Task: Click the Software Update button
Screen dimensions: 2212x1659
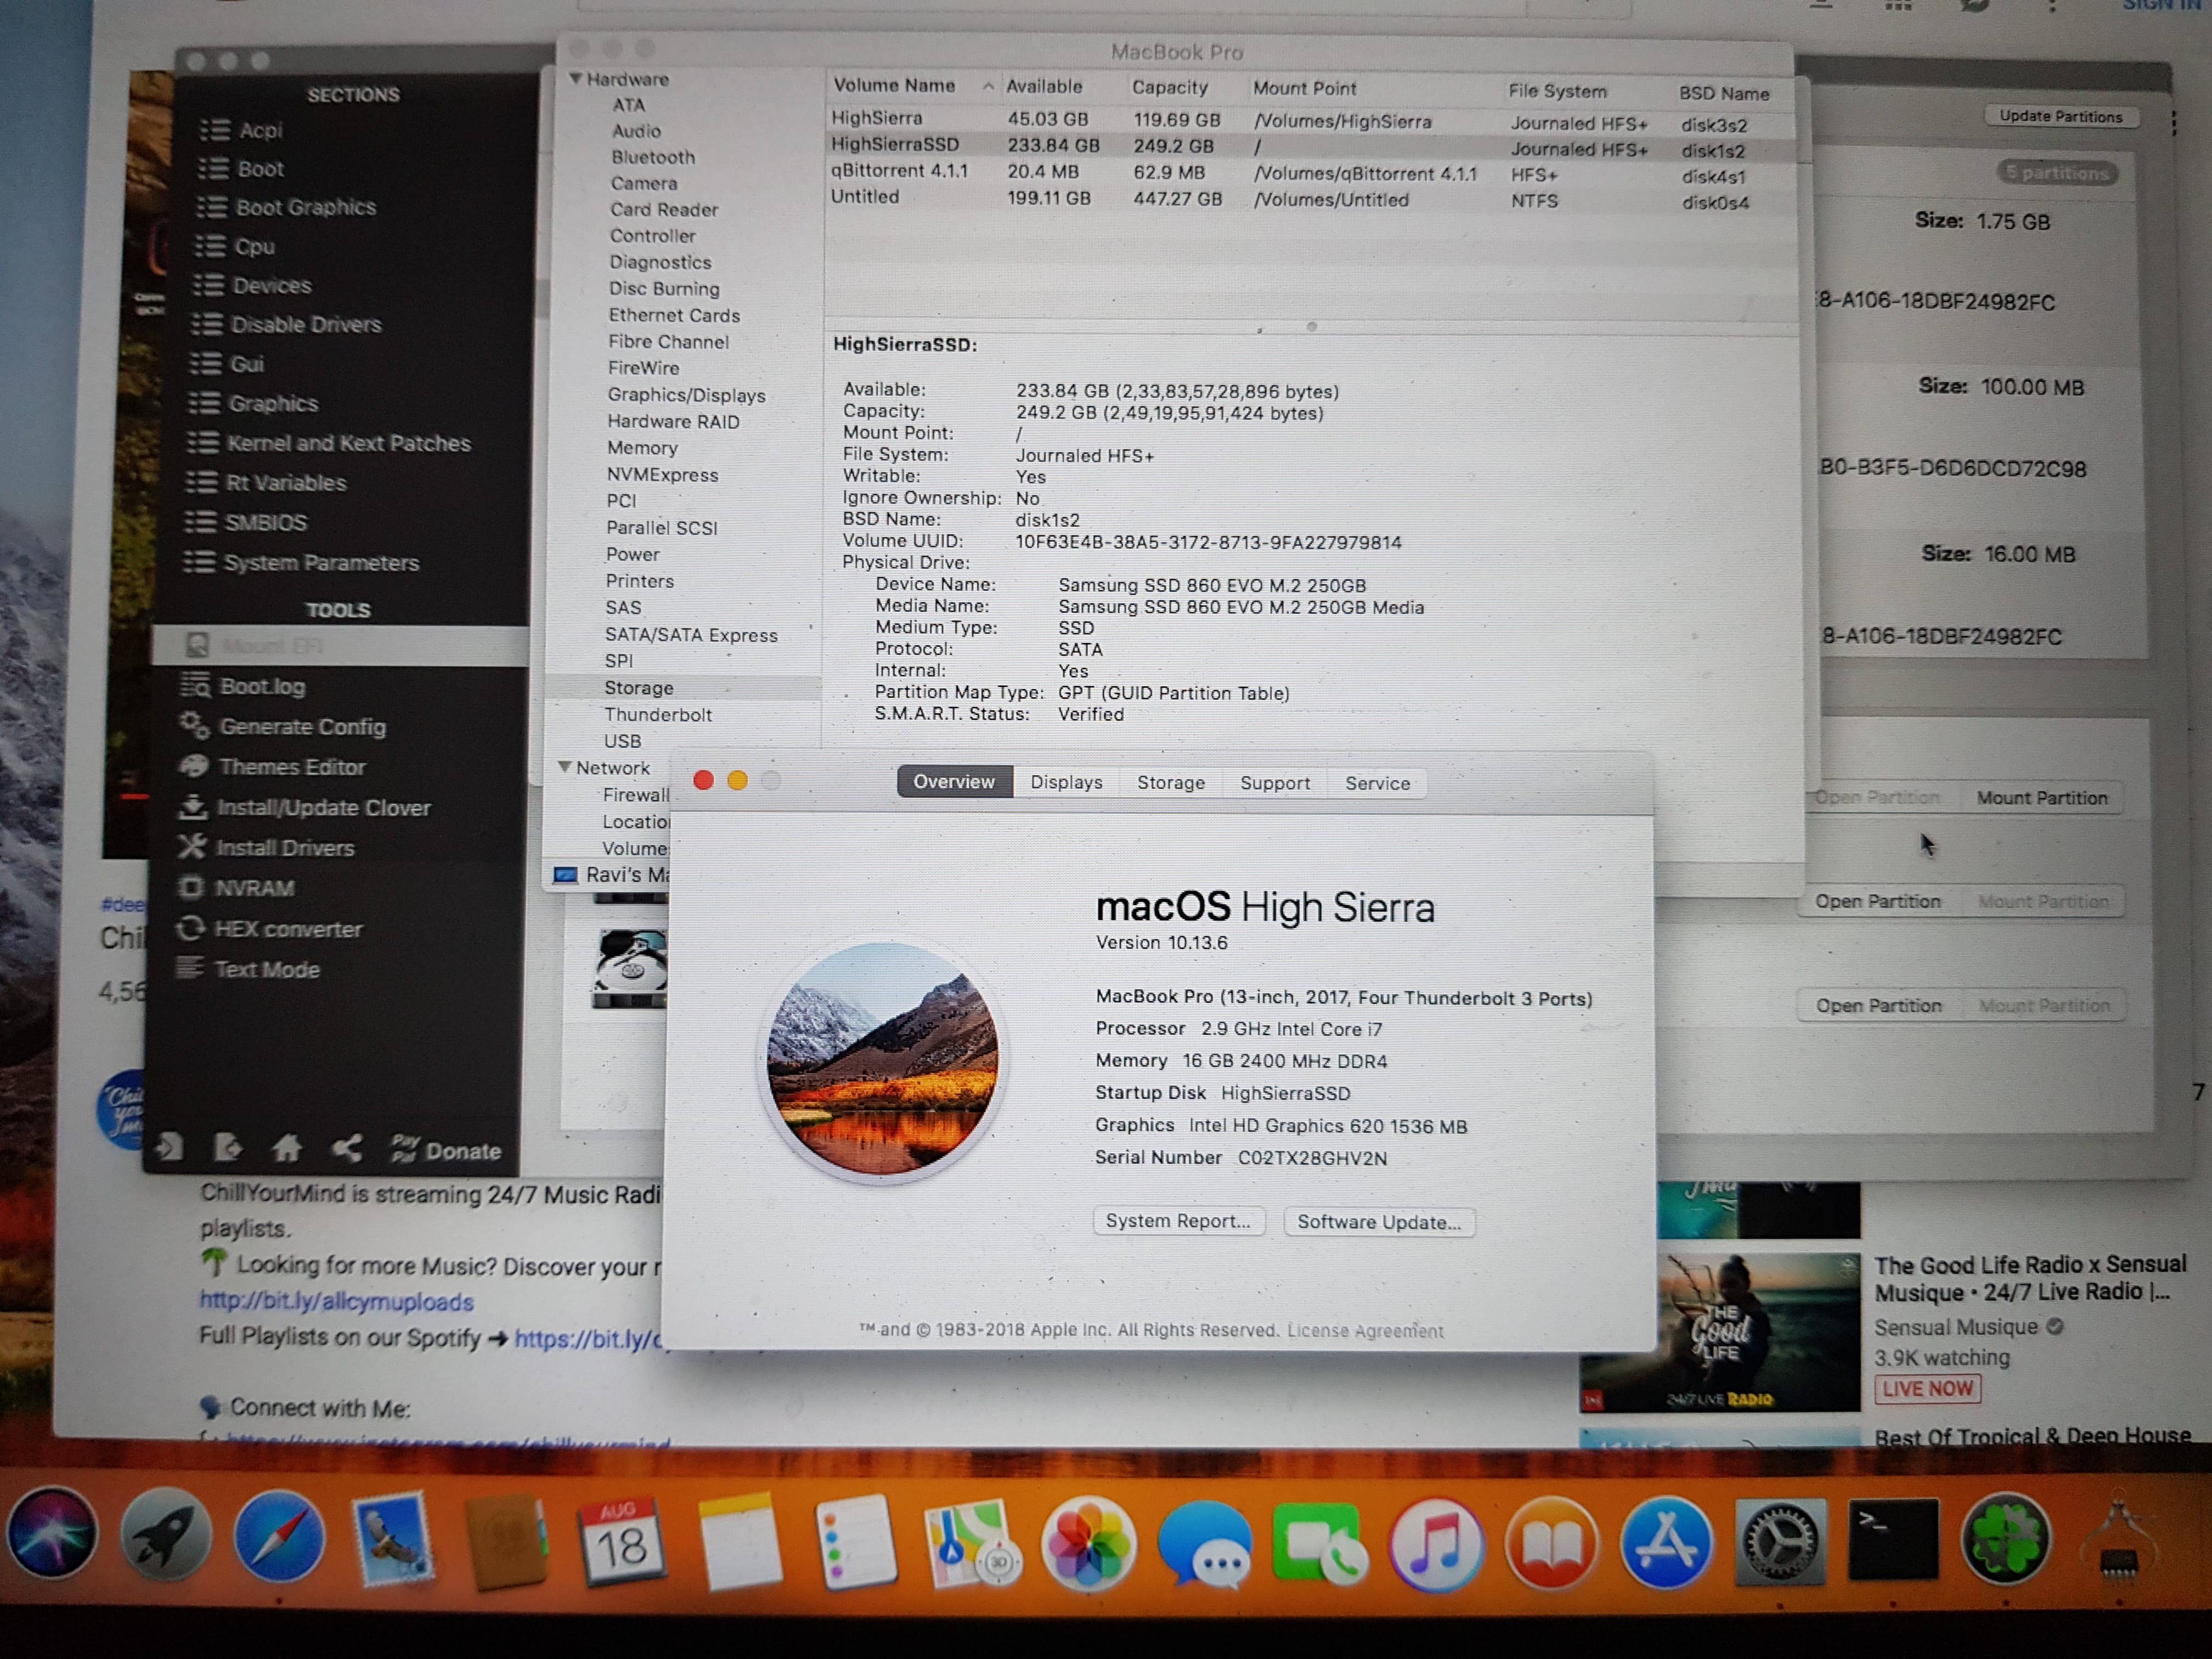Action: [x=1379, y=1222]
